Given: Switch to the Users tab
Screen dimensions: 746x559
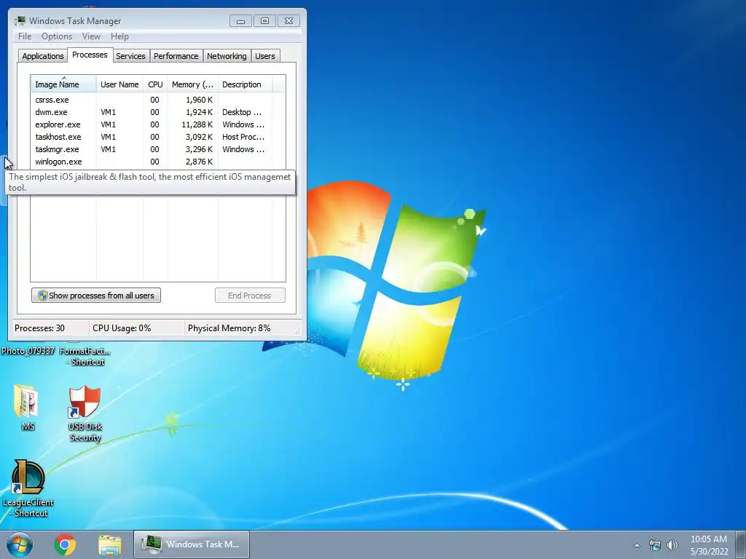Looking at the screenshot, I should point(265,56).
